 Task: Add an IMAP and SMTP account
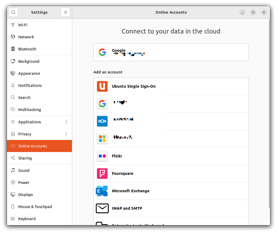pyautogui.click(x=171, y=208)
